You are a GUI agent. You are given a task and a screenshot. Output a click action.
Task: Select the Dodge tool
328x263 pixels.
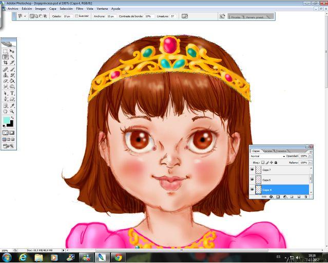pos(12,86)
